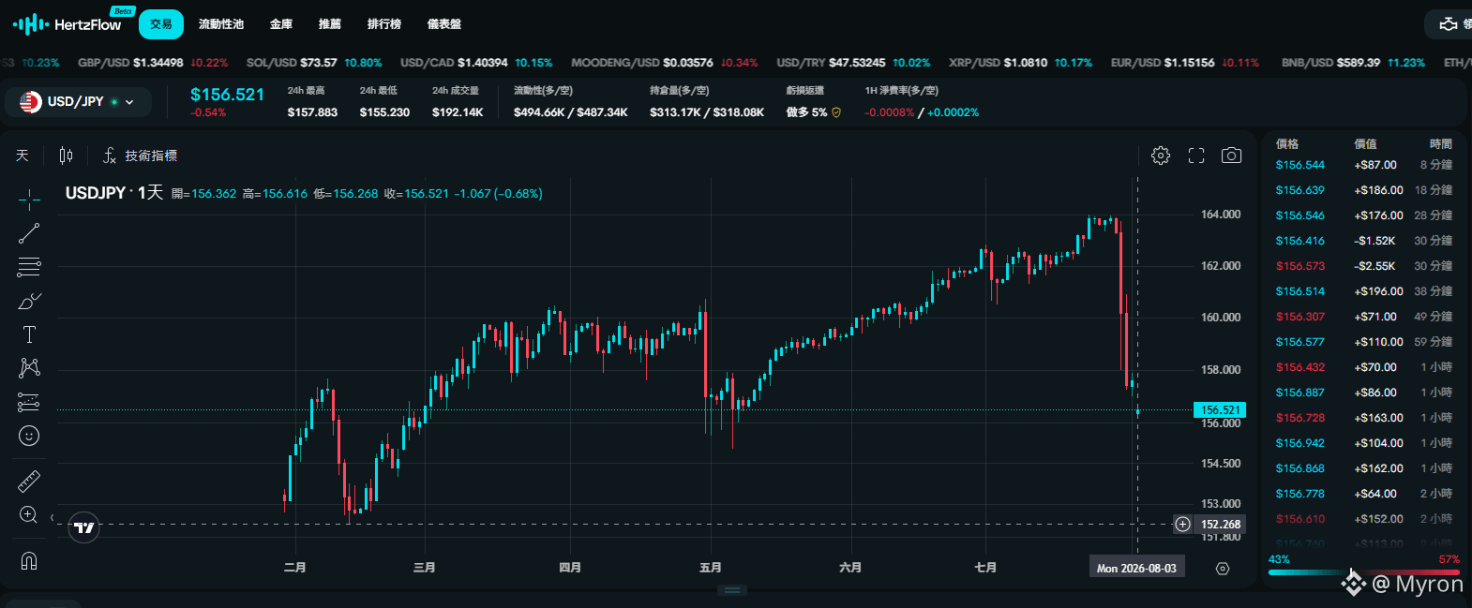Click the wallet connect button at top right
The width and height of the screenshot is (1472, 608).
click(x=1449, y=24)
